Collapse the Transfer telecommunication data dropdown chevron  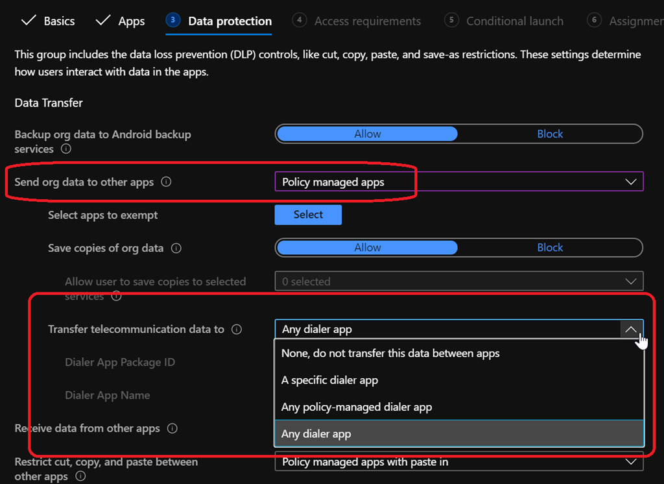point(630,330)
